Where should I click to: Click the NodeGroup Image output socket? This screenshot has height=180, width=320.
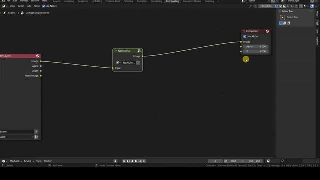[x=142, y=56]
